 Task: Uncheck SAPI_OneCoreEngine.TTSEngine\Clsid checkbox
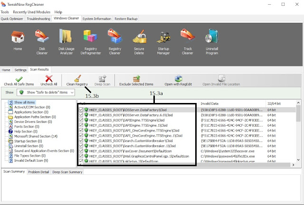(x=81, y=130)
